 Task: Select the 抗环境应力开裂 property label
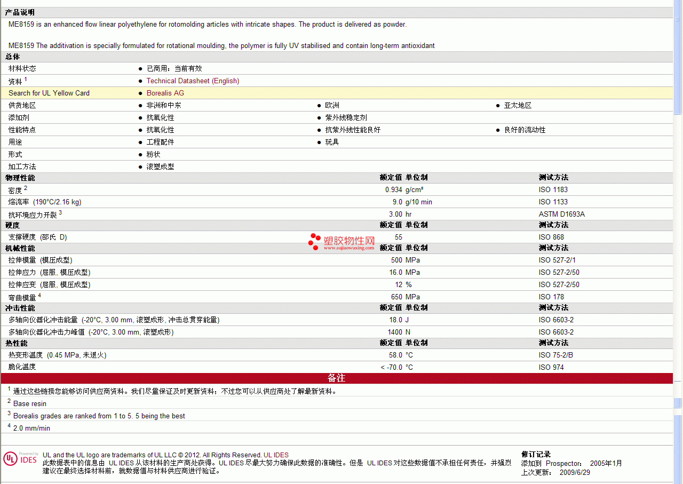[x=33, y=215]
